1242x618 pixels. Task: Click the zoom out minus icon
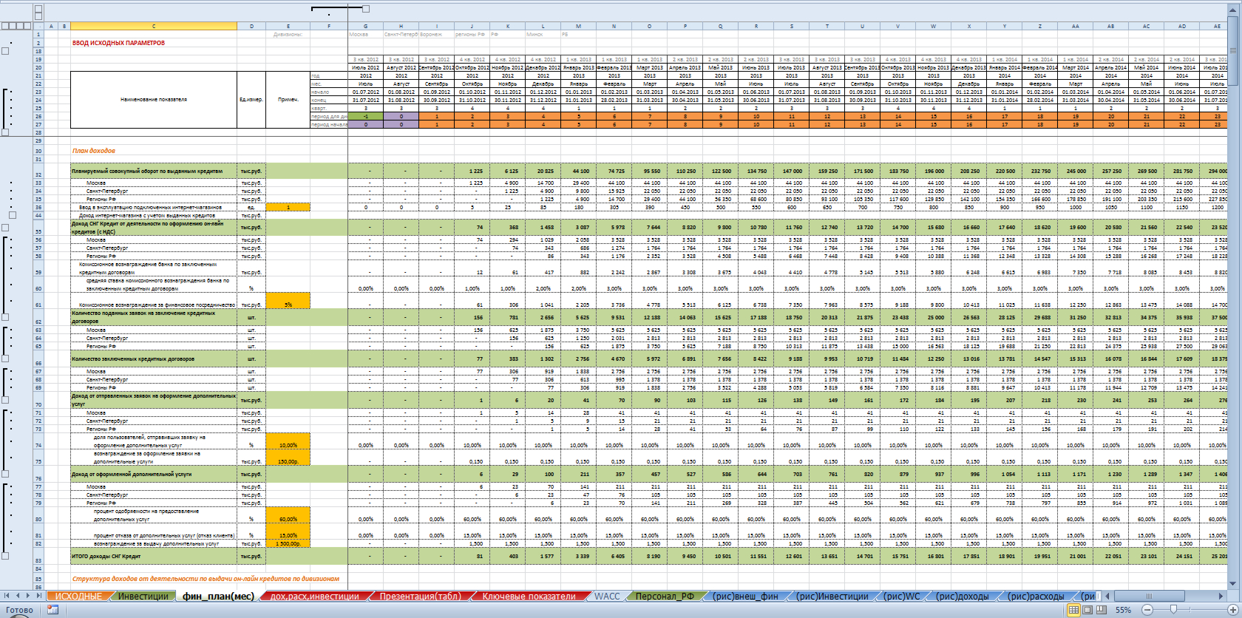click(1147, 610)
